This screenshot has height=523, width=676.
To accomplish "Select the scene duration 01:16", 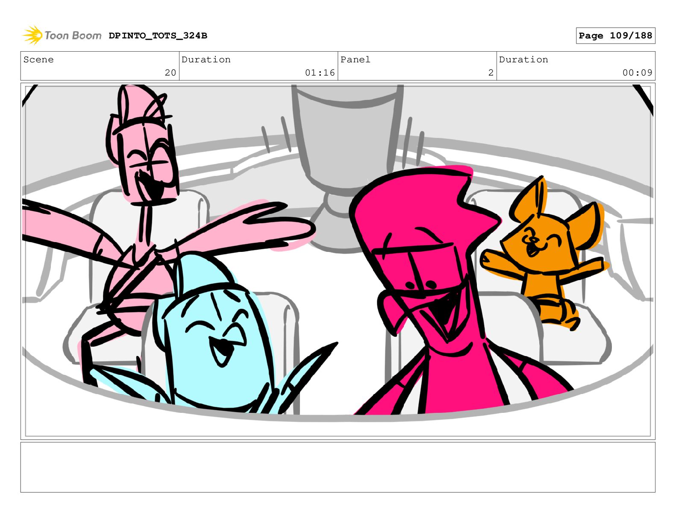I will click(320, 73).
